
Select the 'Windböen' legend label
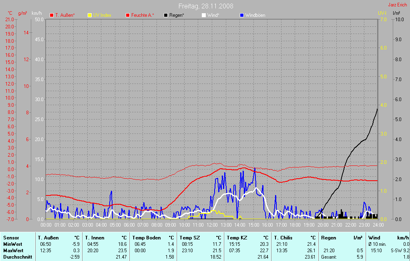(x=255, y=15)
